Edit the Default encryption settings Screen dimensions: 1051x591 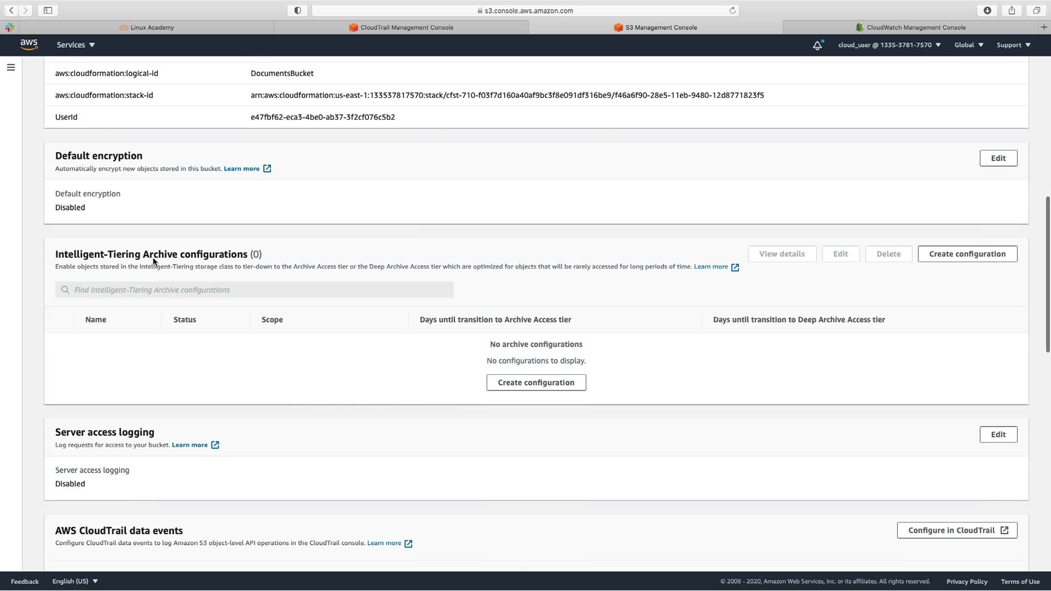tap(998, 158)
